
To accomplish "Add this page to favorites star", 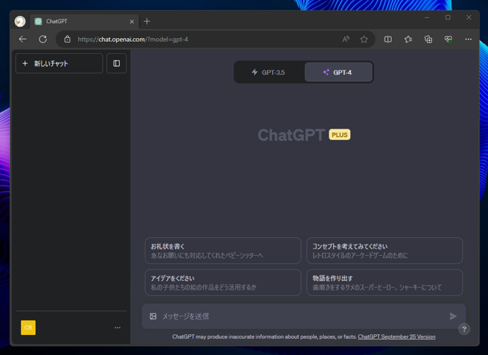I will [364, 40].
